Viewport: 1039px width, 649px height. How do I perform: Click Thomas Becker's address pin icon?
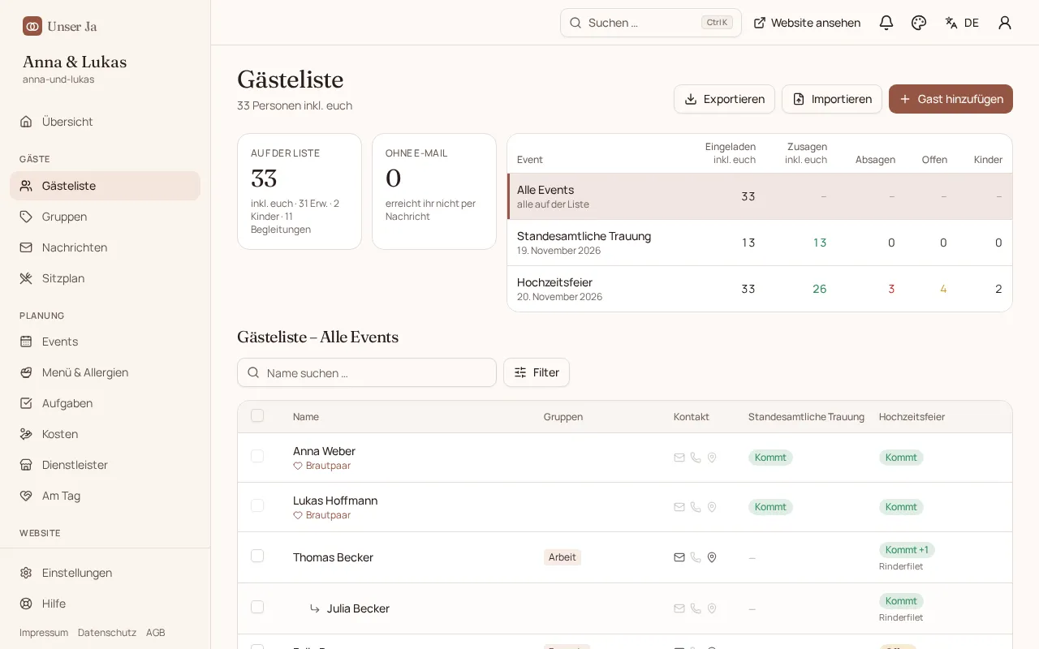pos(712,557)
